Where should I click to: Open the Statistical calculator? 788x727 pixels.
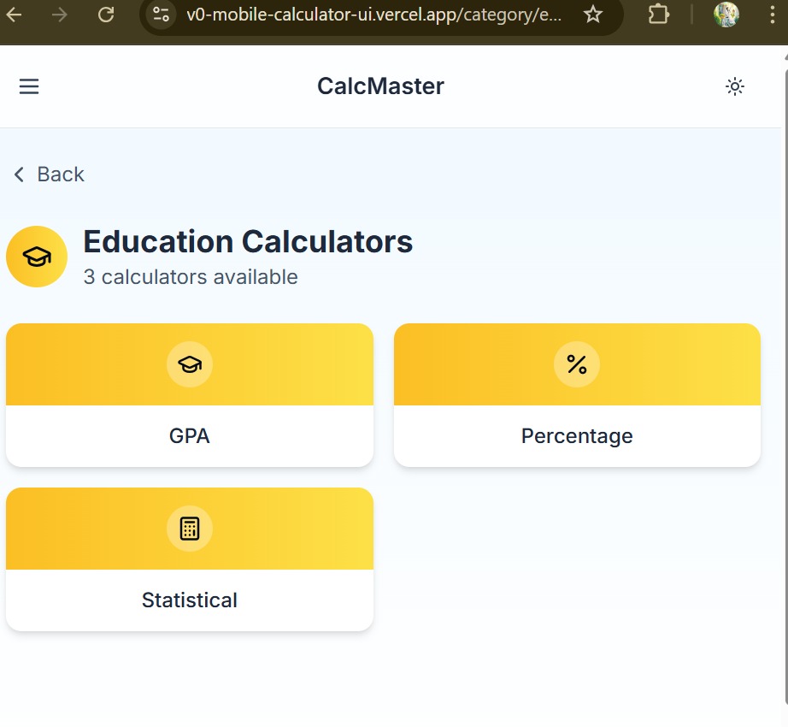pyautogui.click(x=190, y=600)
